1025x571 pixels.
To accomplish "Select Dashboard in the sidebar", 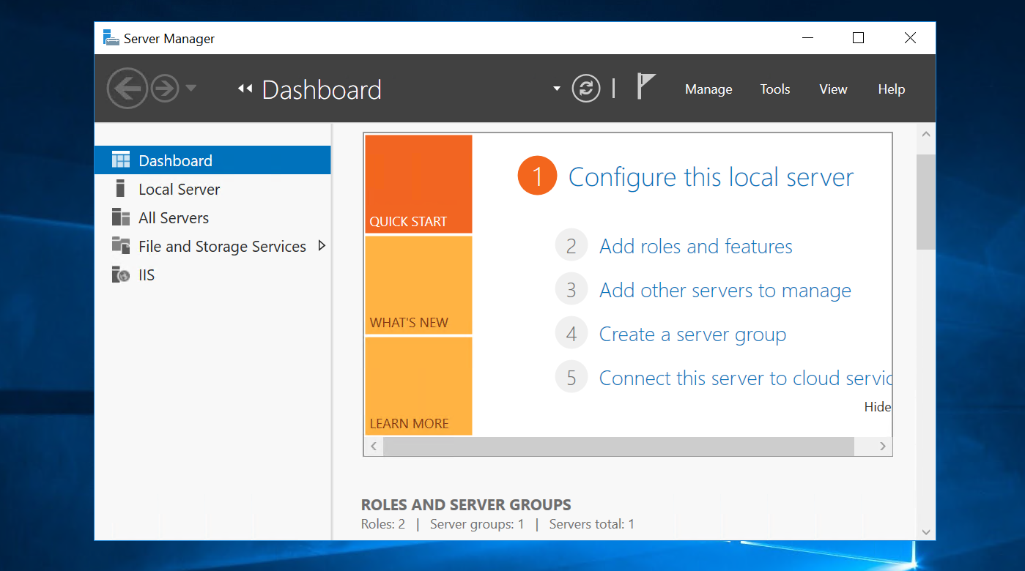I will click(x=212, y=160).
